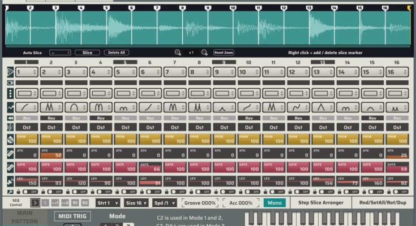Open the Auto Slice dropdown
The width and height of the screenshot is (416, 226).
coord(59,53)
